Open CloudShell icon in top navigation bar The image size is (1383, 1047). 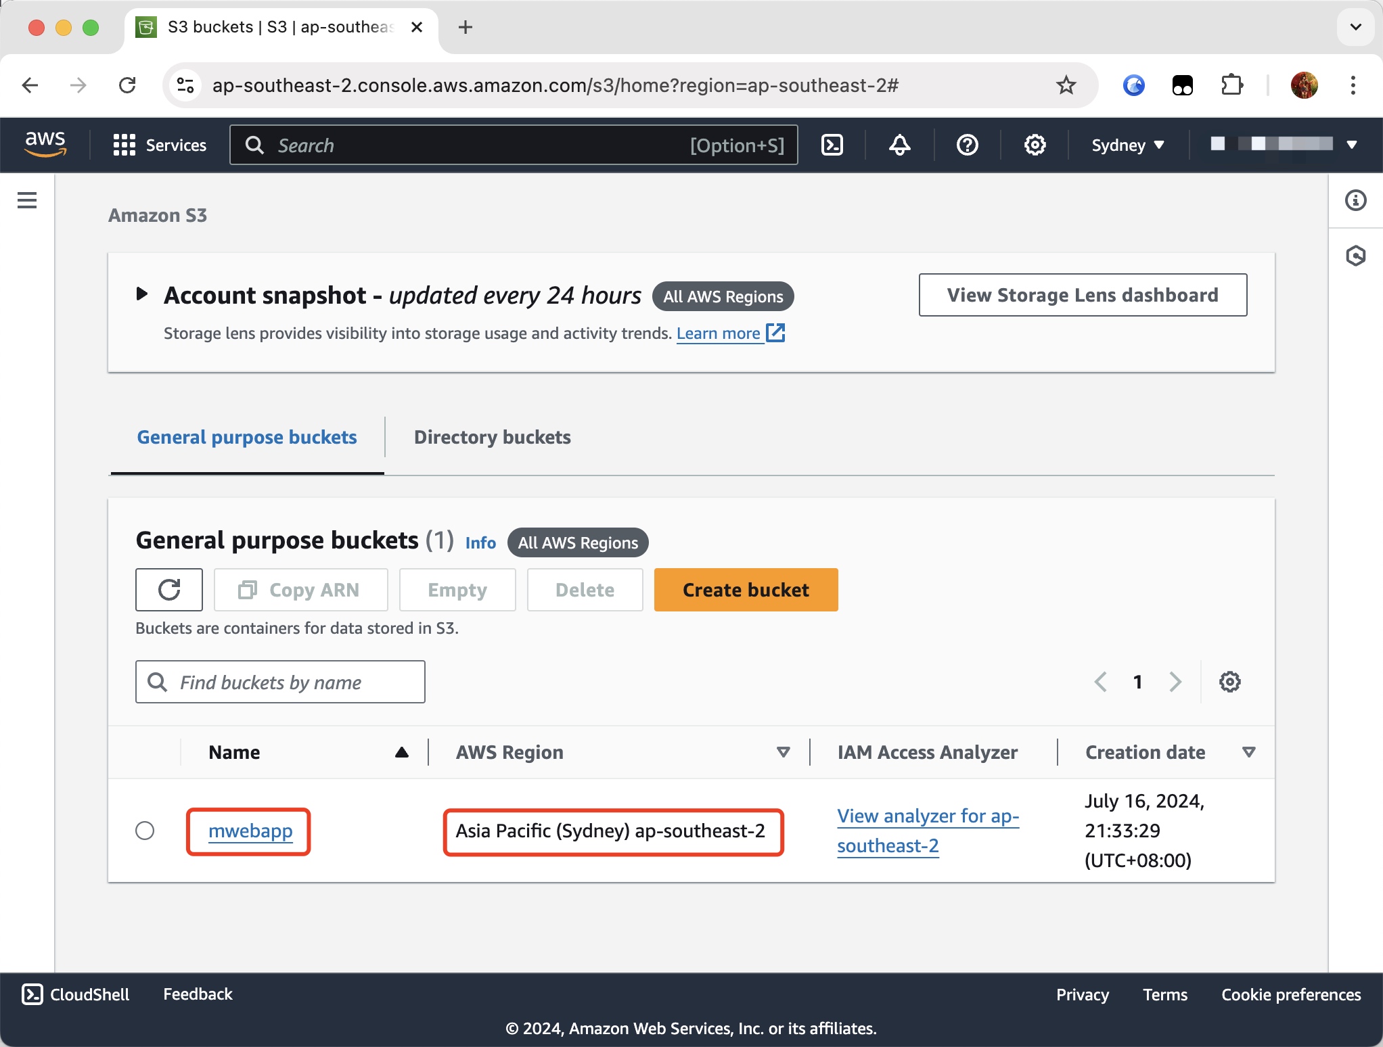pyautogui.click(x=832, y=145)
